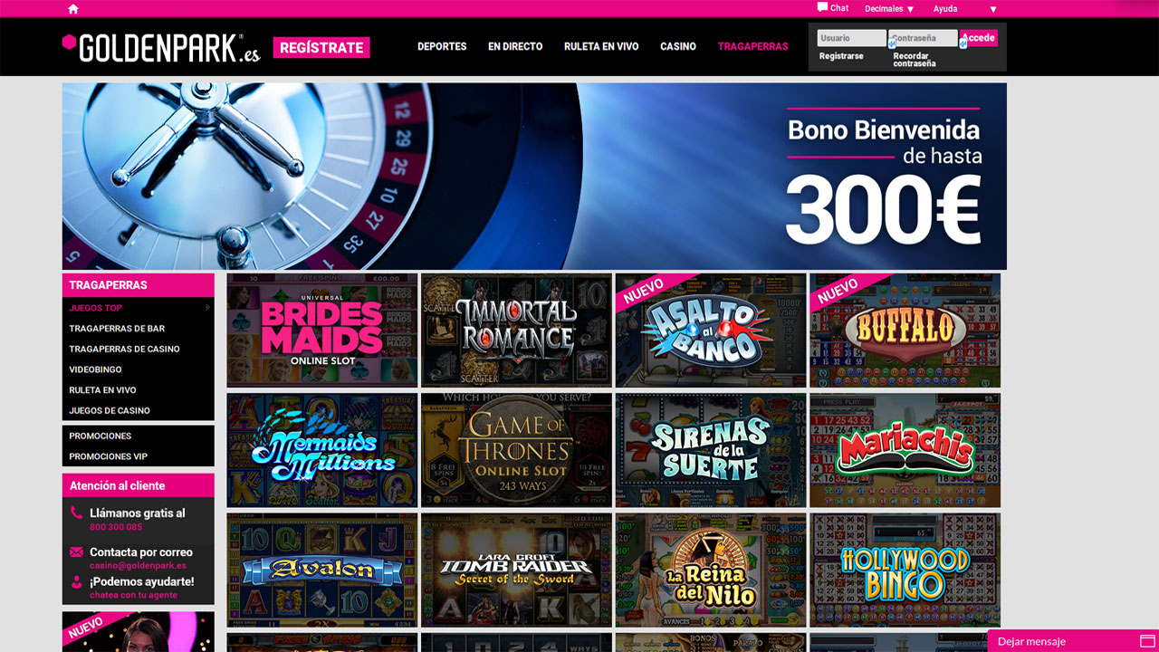The width and height of the screenshot is (1159, 652).
Task: Click the home icon in top bar
Action: [73, 9]
